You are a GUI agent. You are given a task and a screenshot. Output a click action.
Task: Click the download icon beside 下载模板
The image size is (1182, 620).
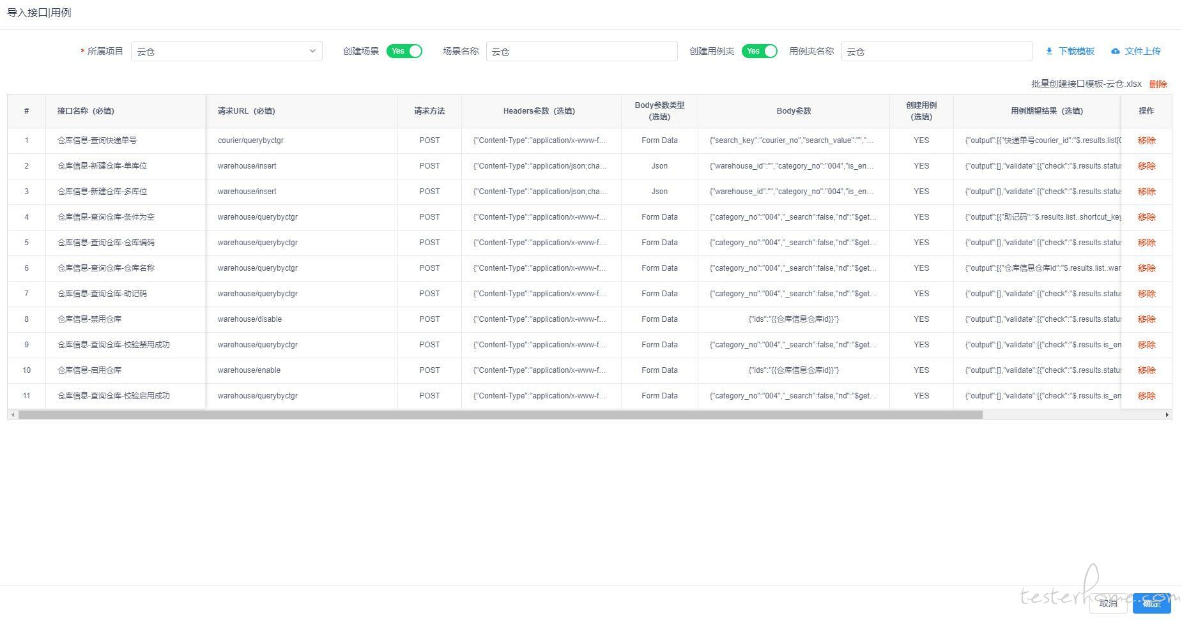pyautogui.click(x=1049, y=51)
